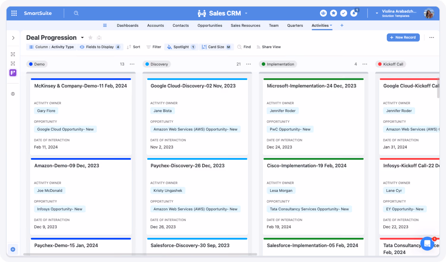Click the Implementation label with green dot

278,64
